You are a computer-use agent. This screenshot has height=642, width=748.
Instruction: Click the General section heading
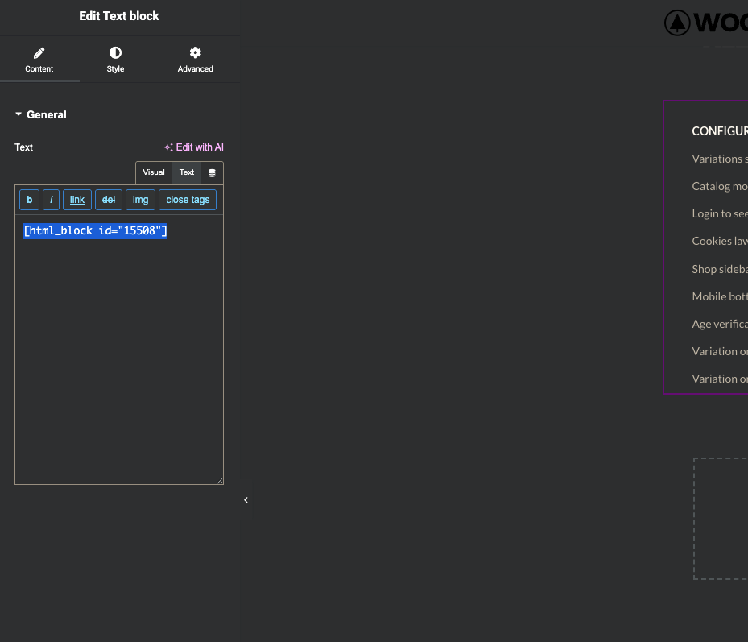tap(46, 114)
